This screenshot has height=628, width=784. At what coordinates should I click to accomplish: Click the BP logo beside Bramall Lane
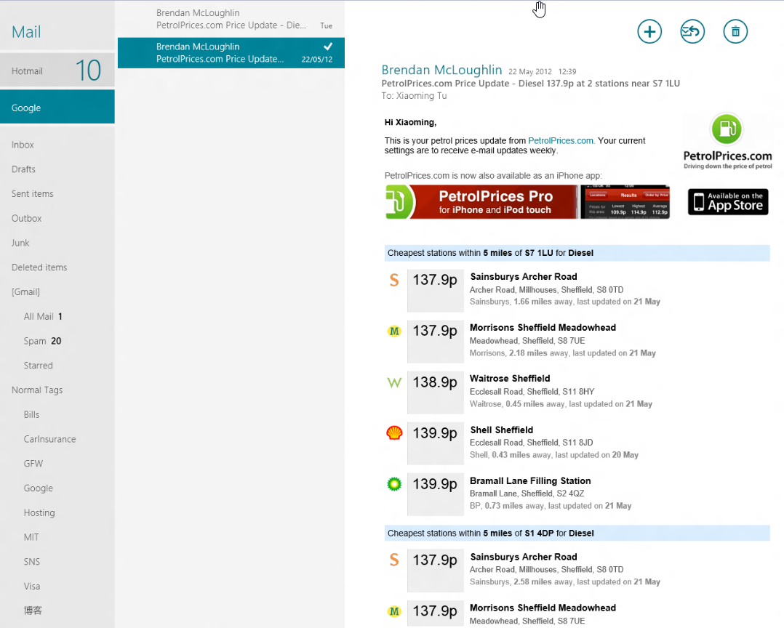[394, 483]
